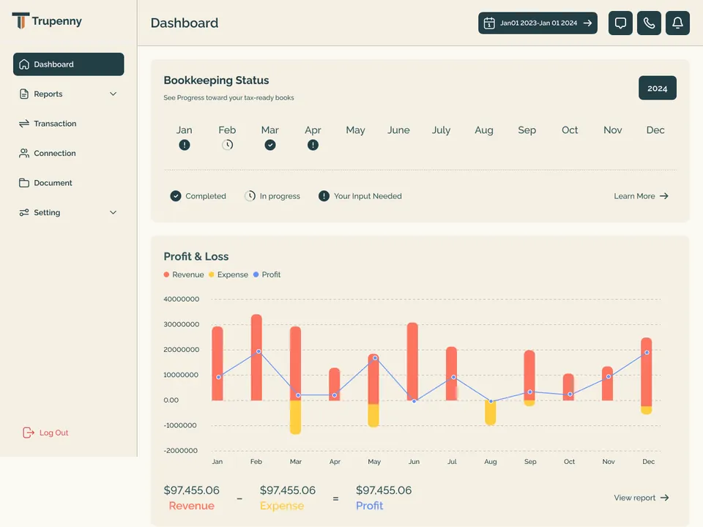Click February in-progress clock icon
Screen dimensions: 703x527
click(x=227, y=145)
